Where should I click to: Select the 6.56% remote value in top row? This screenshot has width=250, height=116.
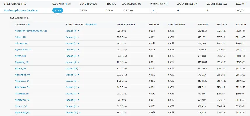[109, 10]
